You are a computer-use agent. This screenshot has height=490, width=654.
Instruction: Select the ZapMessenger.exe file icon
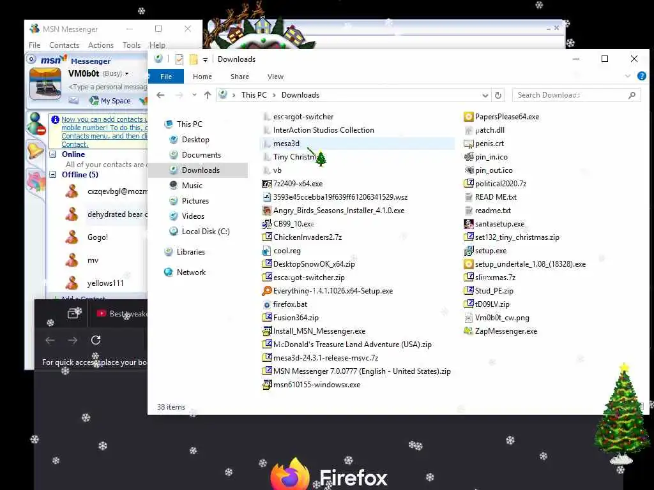(x=468, y=331)
